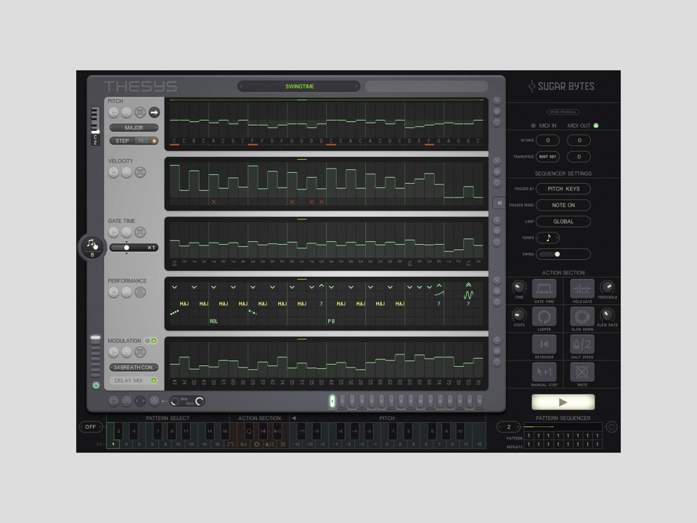Select the last pattern slot button 16
Screen dimensions: 697x523
point(479,401)
